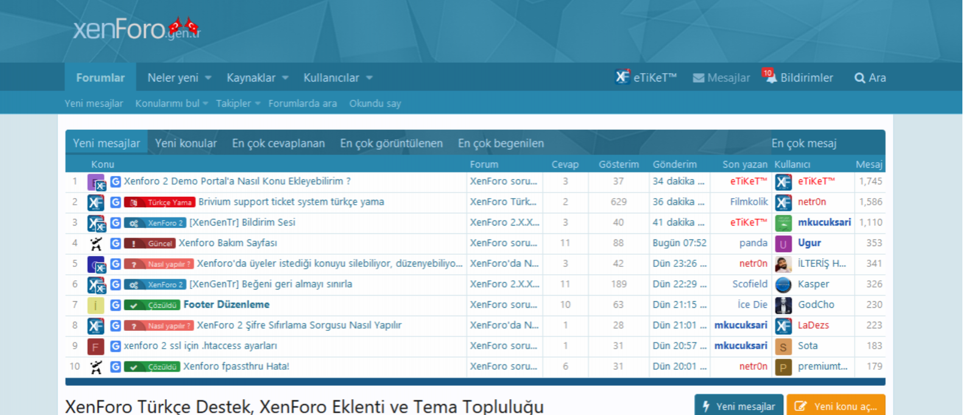
Task: Switch to En çok görüntülenen tab
Action: (x=392, y=143)
